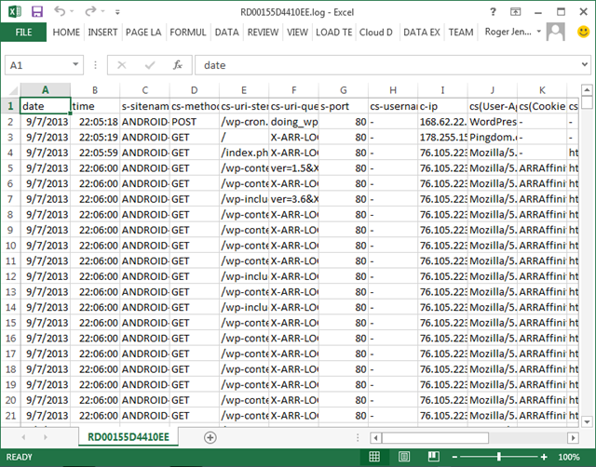Switch to Page Layout view

(404, 457)
